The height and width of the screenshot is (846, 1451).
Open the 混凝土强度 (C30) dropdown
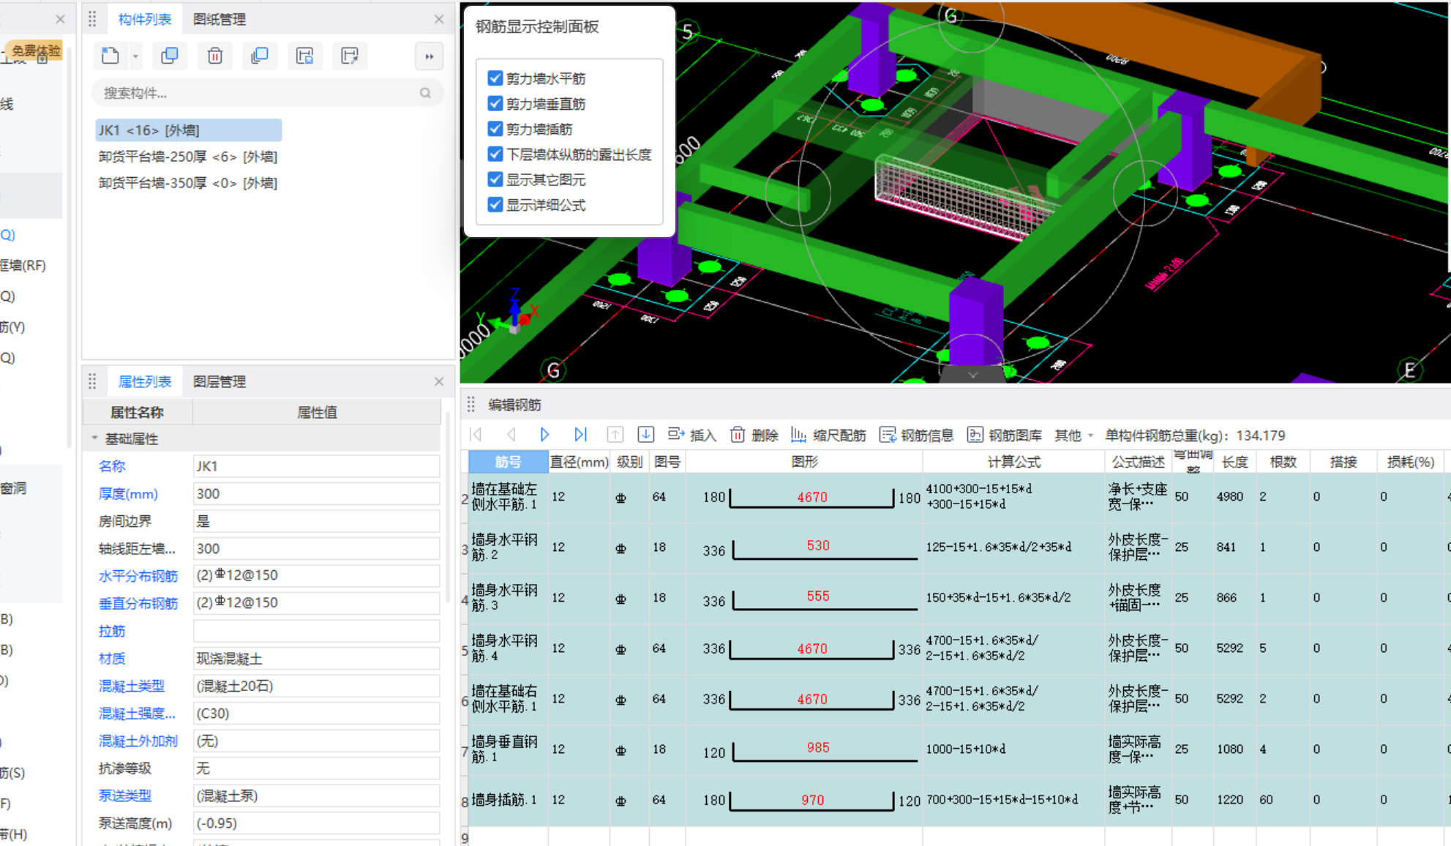point(316,714)
